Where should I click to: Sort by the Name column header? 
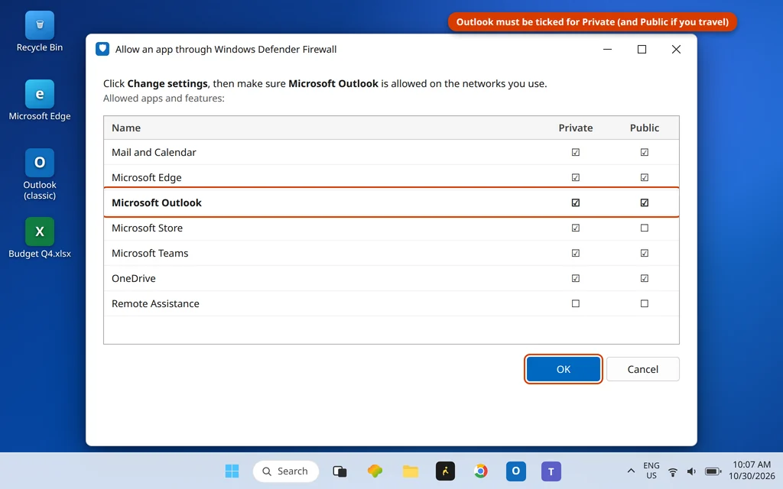coord(126,128)
